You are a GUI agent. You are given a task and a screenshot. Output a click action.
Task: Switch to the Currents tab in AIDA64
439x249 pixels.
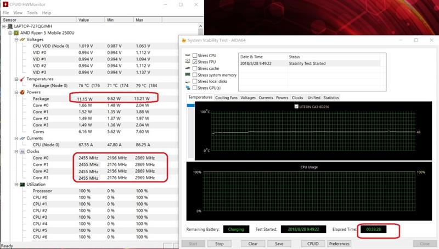266,98
